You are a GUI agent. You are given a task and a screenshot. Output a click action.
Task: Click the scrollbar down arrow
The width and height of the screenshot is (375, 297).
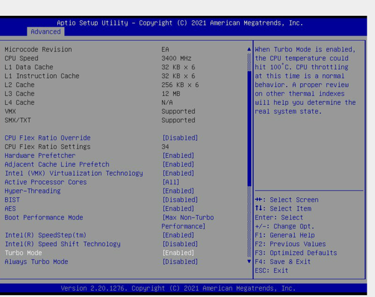pyautogui.click(x=249, y=261)
